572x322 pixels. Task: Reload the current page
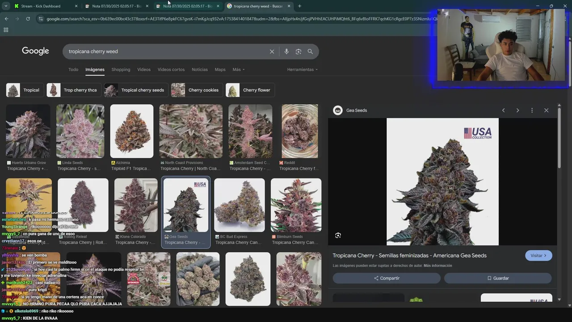tap(28, 19)
